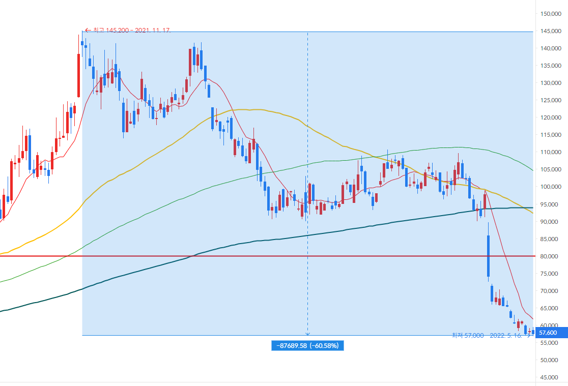Select the 105,000 price axis label
Image resolution: width=568 pixels, height=386 pixels.
551,169
